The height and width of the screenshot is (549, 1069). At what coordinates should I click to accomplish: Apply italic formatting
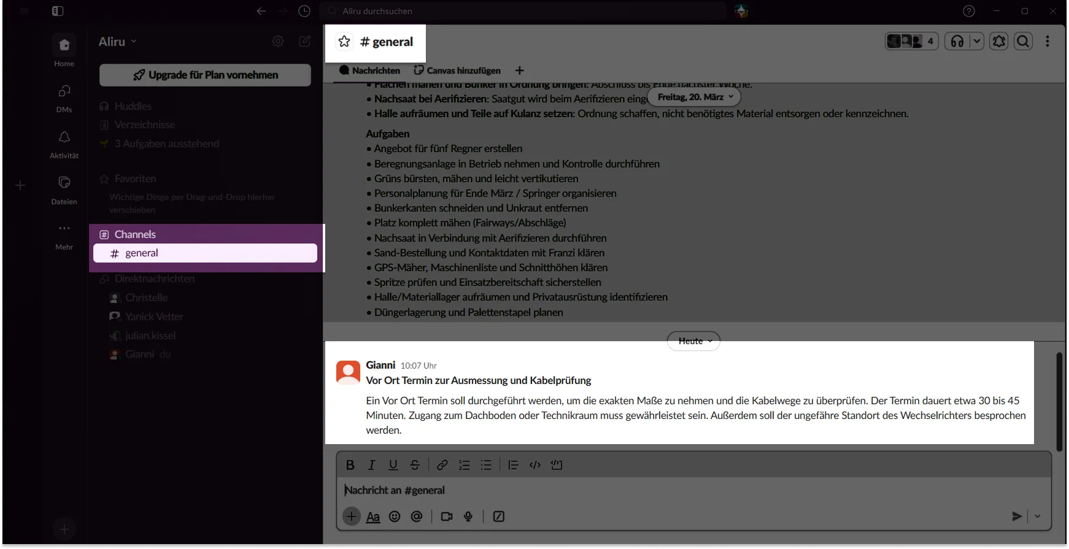(371, 465)
